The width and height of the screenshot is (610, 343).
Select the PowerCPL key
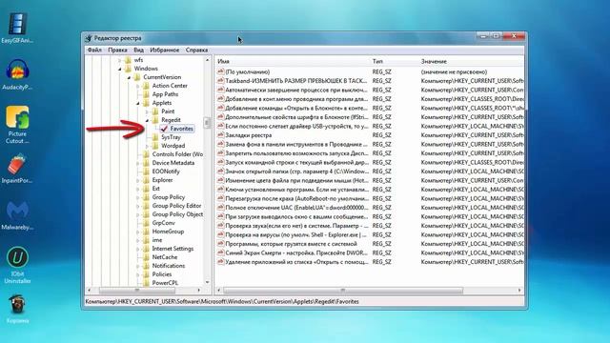tap(165, 283)
